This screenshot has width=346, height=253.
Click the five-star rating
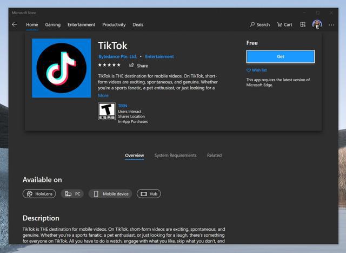[109, 65]
